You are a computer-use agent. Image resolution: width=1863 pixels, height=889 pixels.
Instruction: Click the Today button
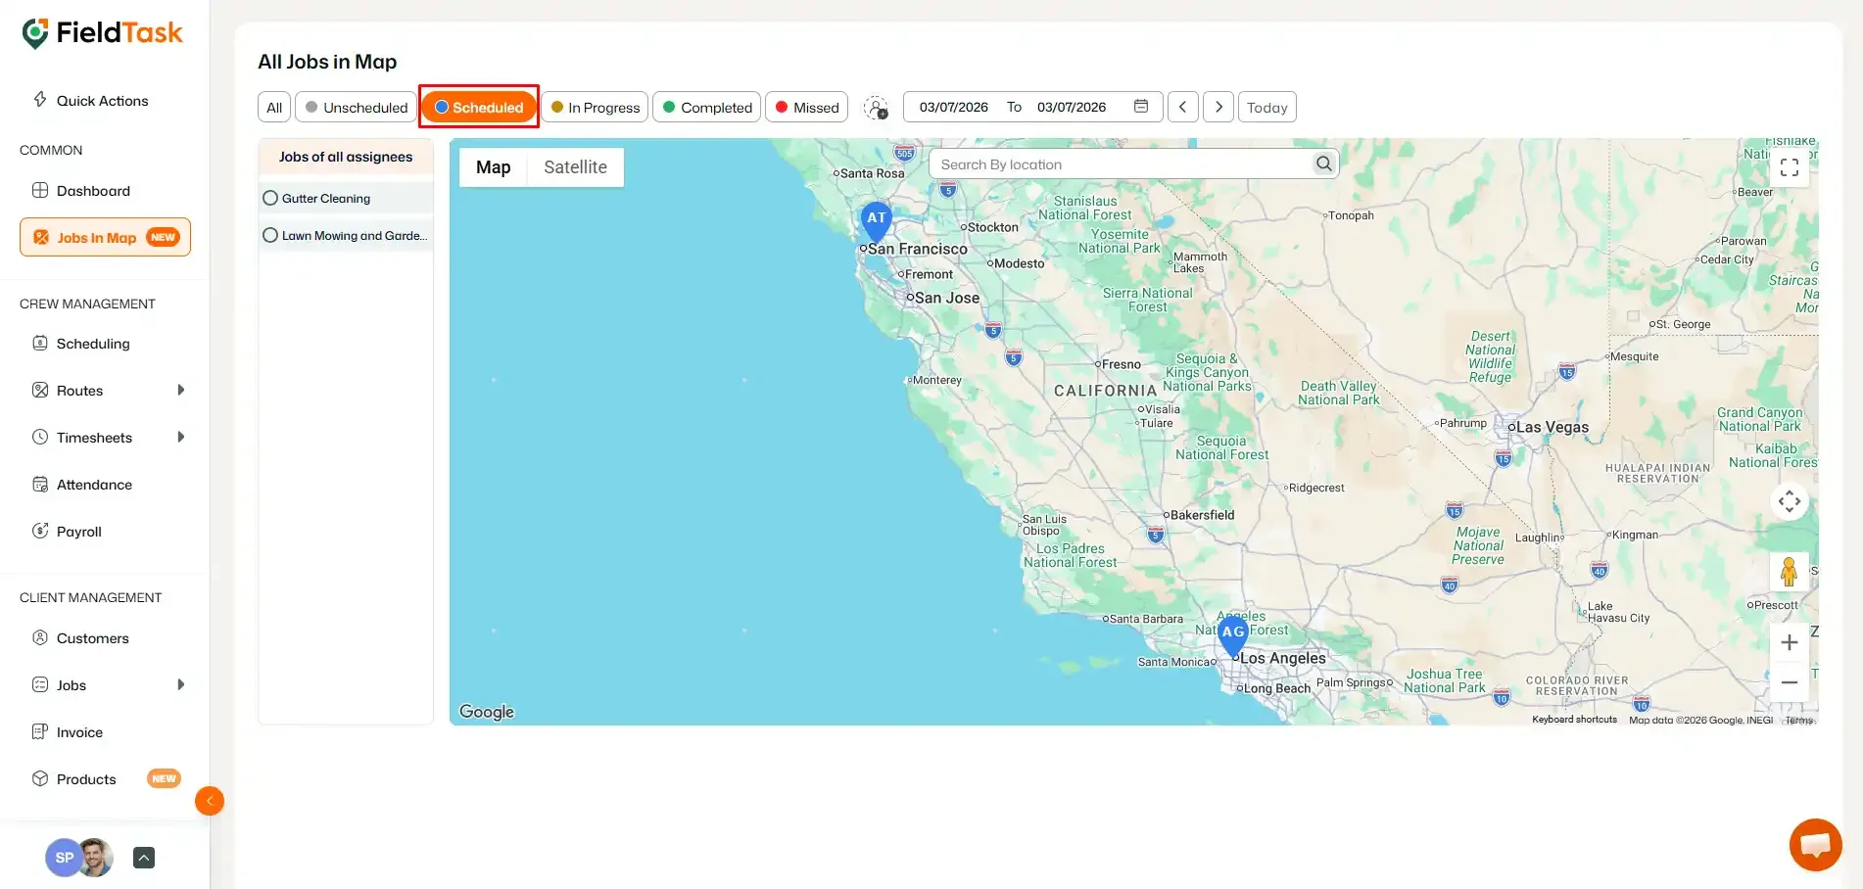click(1266, 107)
